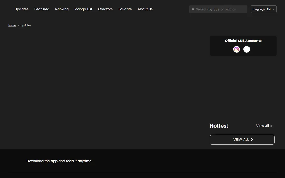Click the arrow icon inside the VIEW ALL button
Image resolution: width=285 pixels, height=178 pixels.
(252, 139)
